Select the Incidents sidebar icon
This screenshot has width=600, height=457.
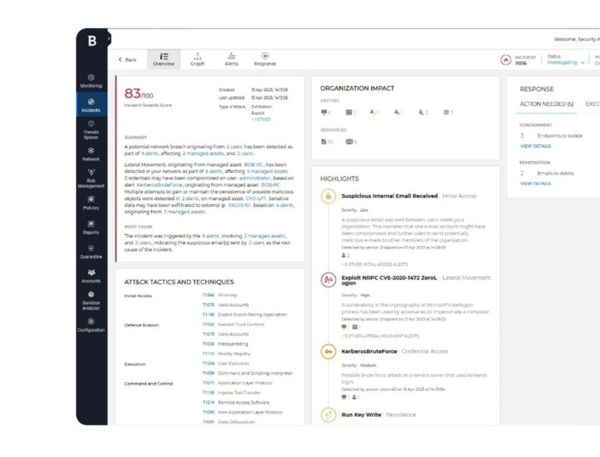pyautogui.click(x=91, y=105)
